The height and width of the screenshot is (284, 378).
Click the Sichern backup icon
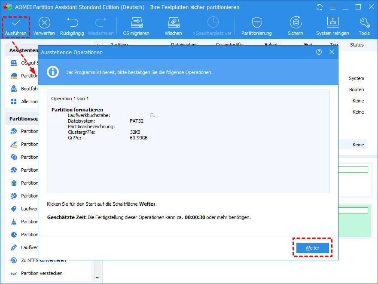[296, 22]
